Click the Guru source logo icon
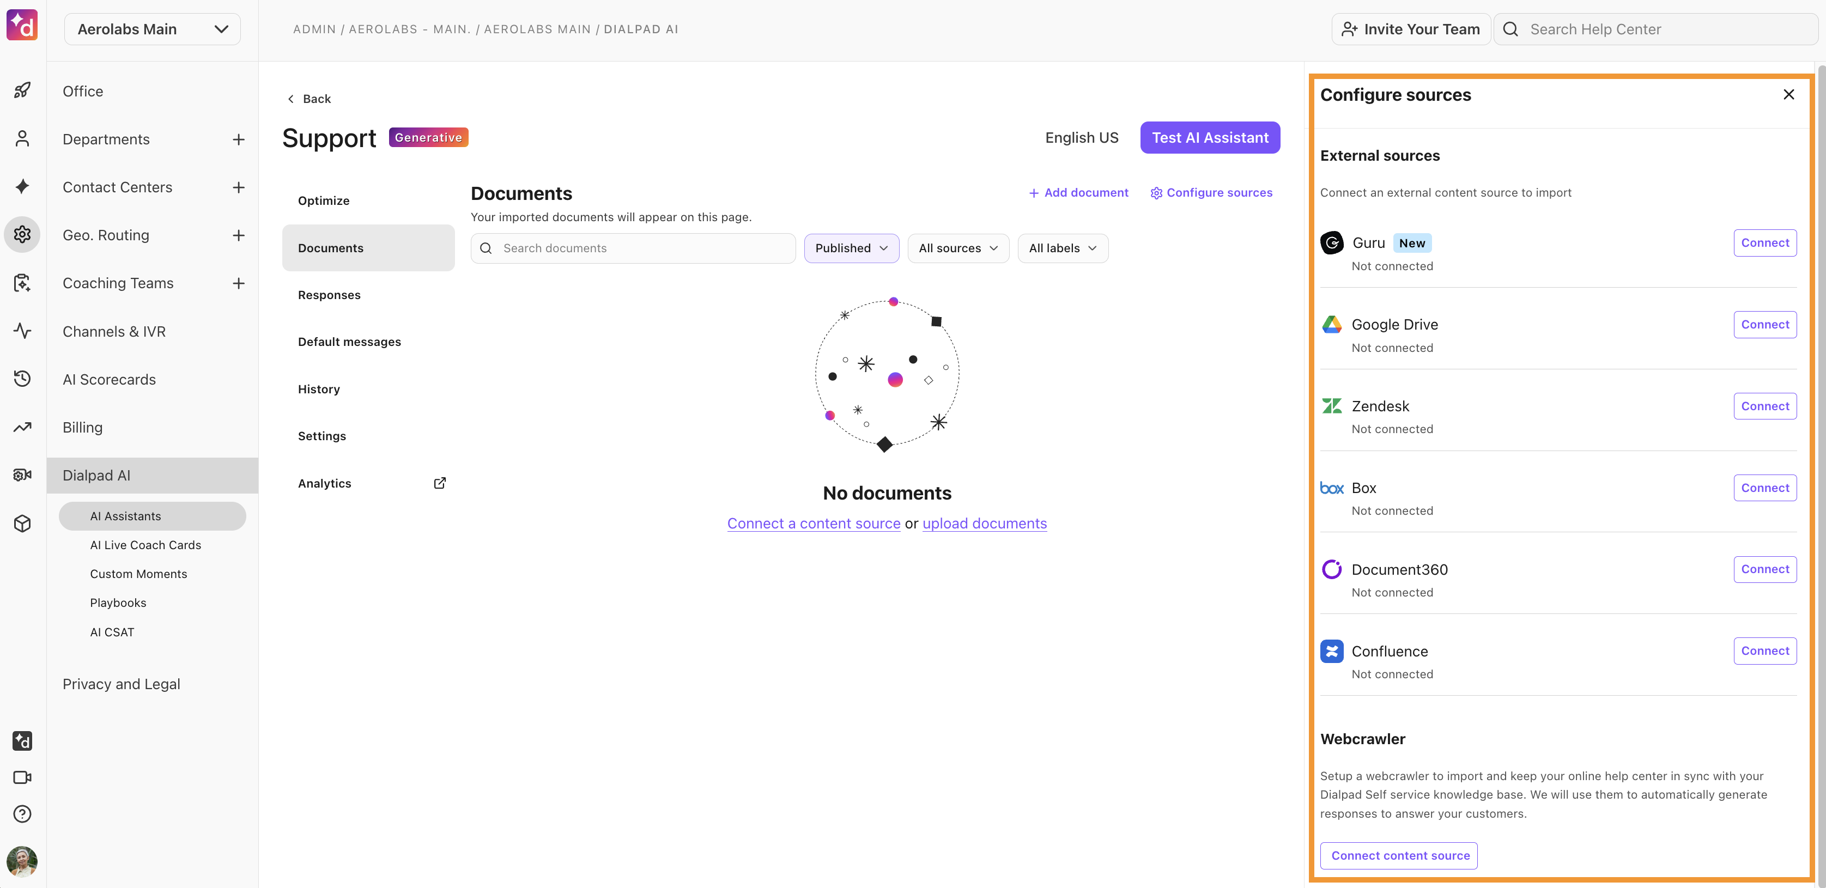The width and height of the screenshot is (1826, 888). 1332,243
